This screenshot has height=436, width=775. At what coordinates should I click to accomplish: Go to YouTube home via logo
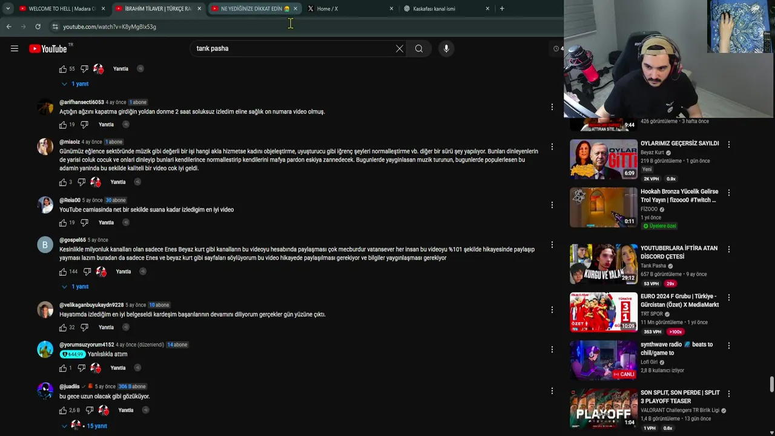tap(48, 48)
